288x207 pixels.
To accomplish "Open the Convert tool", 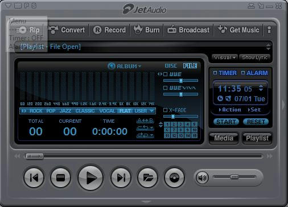I will click(x=67, y=30).
